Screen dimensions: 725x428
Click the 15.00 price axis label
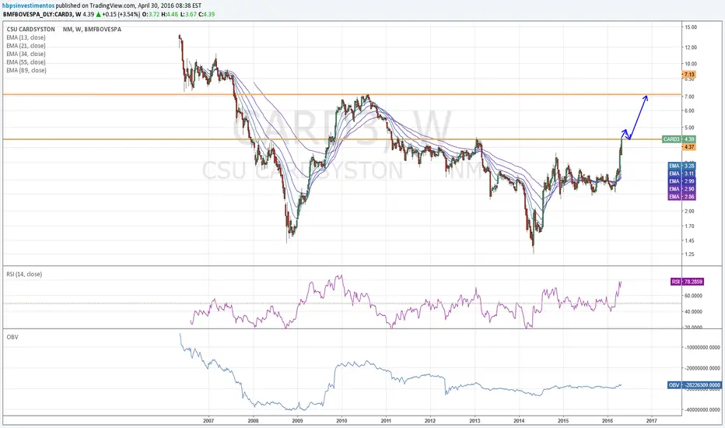(691, 27)
